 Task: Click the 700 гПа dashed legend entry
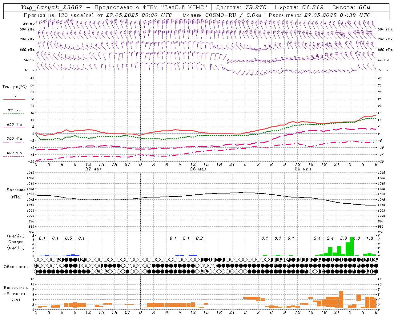click(14, 139)
